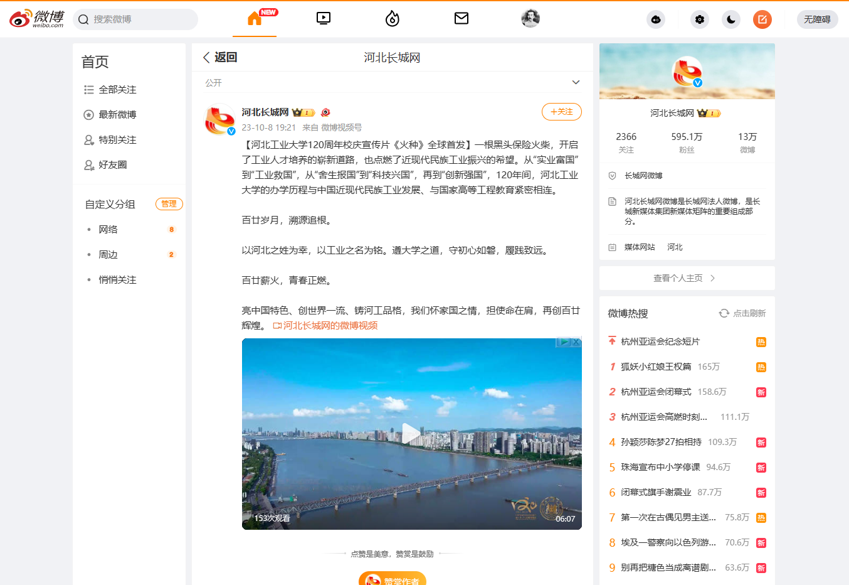Image resolution: width=849 pixels, height=585 pixels.
Task: Open the video channel icon
Action: click(x=324, y=18)
